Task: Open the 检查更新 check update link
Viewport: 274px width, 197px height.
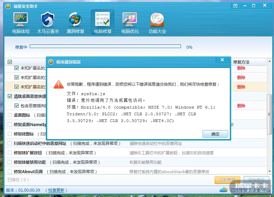Action: 56,190
